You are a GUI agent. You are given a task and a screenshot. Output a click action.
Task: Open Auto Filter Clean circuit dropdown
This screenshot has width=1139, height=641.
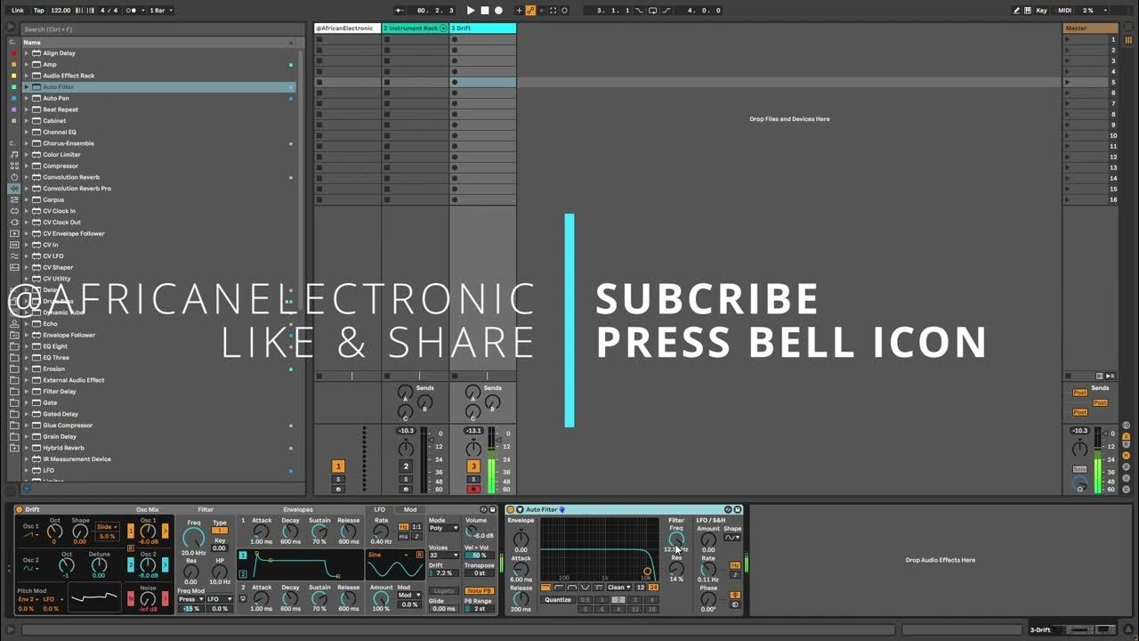coord(618,588)
